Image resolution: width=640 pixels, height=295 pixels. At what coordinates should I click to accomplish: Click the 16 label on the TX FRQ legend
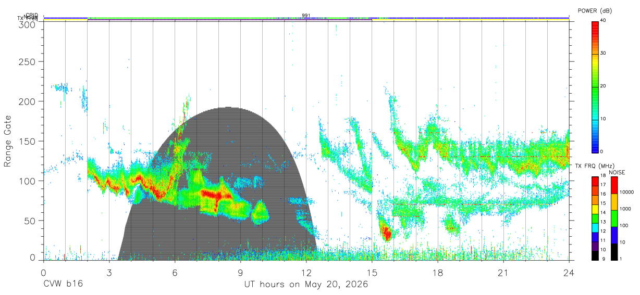pyautogui.click(x=603, y=195)
